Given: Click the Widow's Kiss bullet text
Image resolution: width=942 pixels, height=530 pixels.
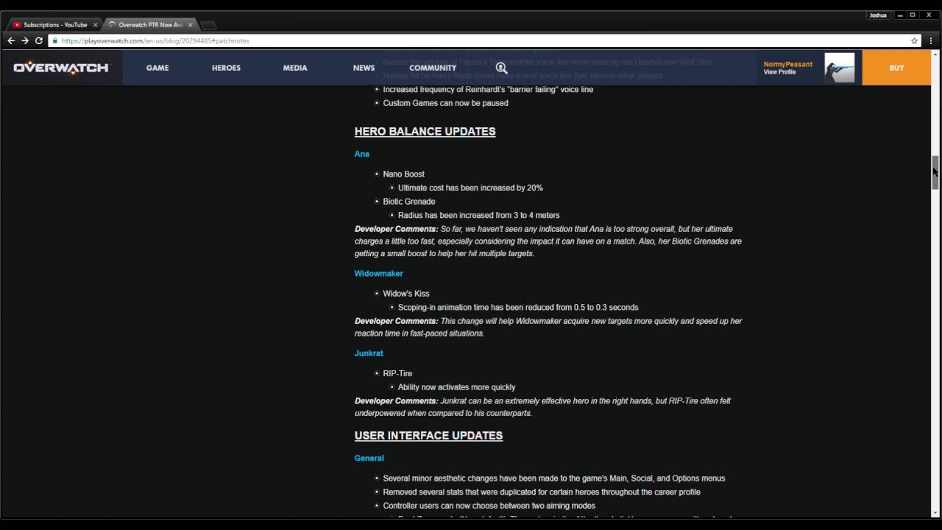Looking at the screenshot, I should pos(406,293).
